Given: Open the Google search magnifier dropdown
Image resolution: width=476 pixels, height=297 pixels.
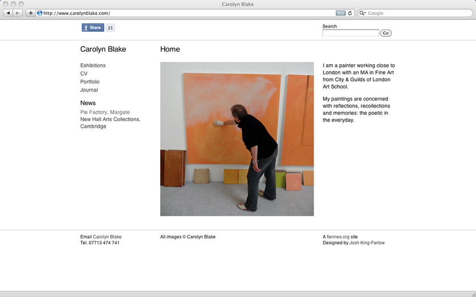Looking at the screenshot, I should click(x=362, y=13).
